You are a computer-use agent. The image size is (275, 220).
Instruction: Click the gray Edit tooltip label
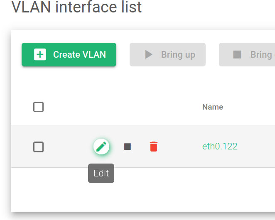pyautogui.click(x=101, y=173)
